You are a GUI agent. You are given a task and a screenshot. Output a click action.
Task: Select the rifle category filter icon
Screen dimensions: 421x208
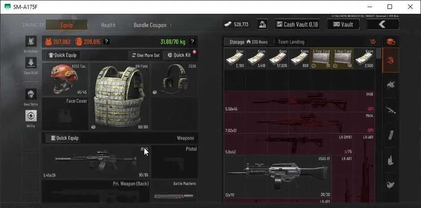point(391,110)
